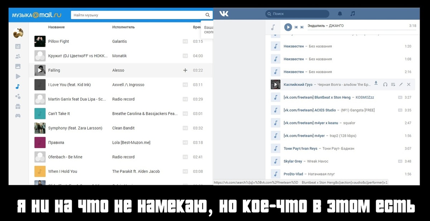Screen dimensions: 430x221
Task: Click the magnifier search icon in Mail.ru music
Action: coord(207,15)
